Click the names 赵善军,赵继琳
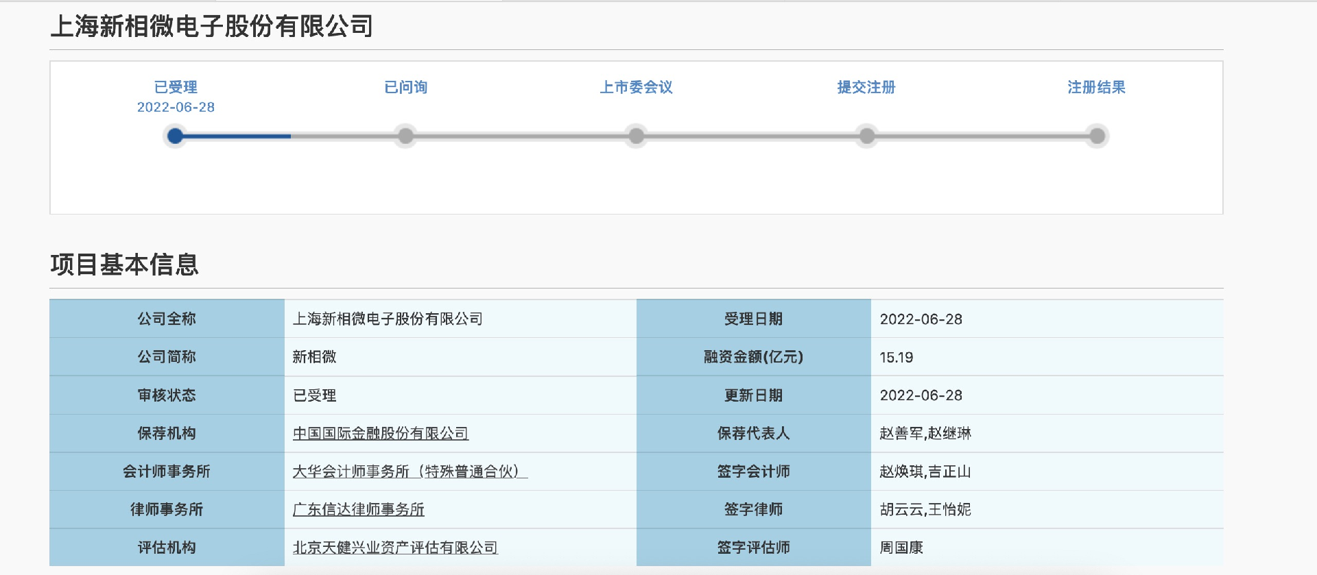 (925, 433)
